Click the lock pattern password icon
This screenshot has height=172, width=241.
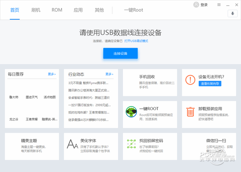click(x=131, y=144)
